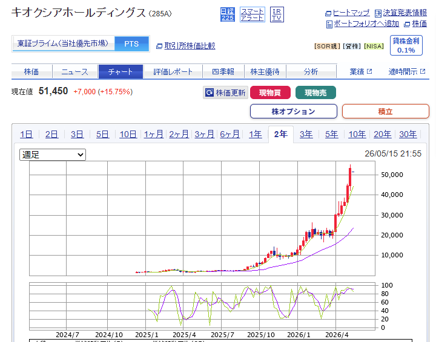Click the oscillator chart below the price chart
Screen dimensions: 436x342
pos(202,306)
